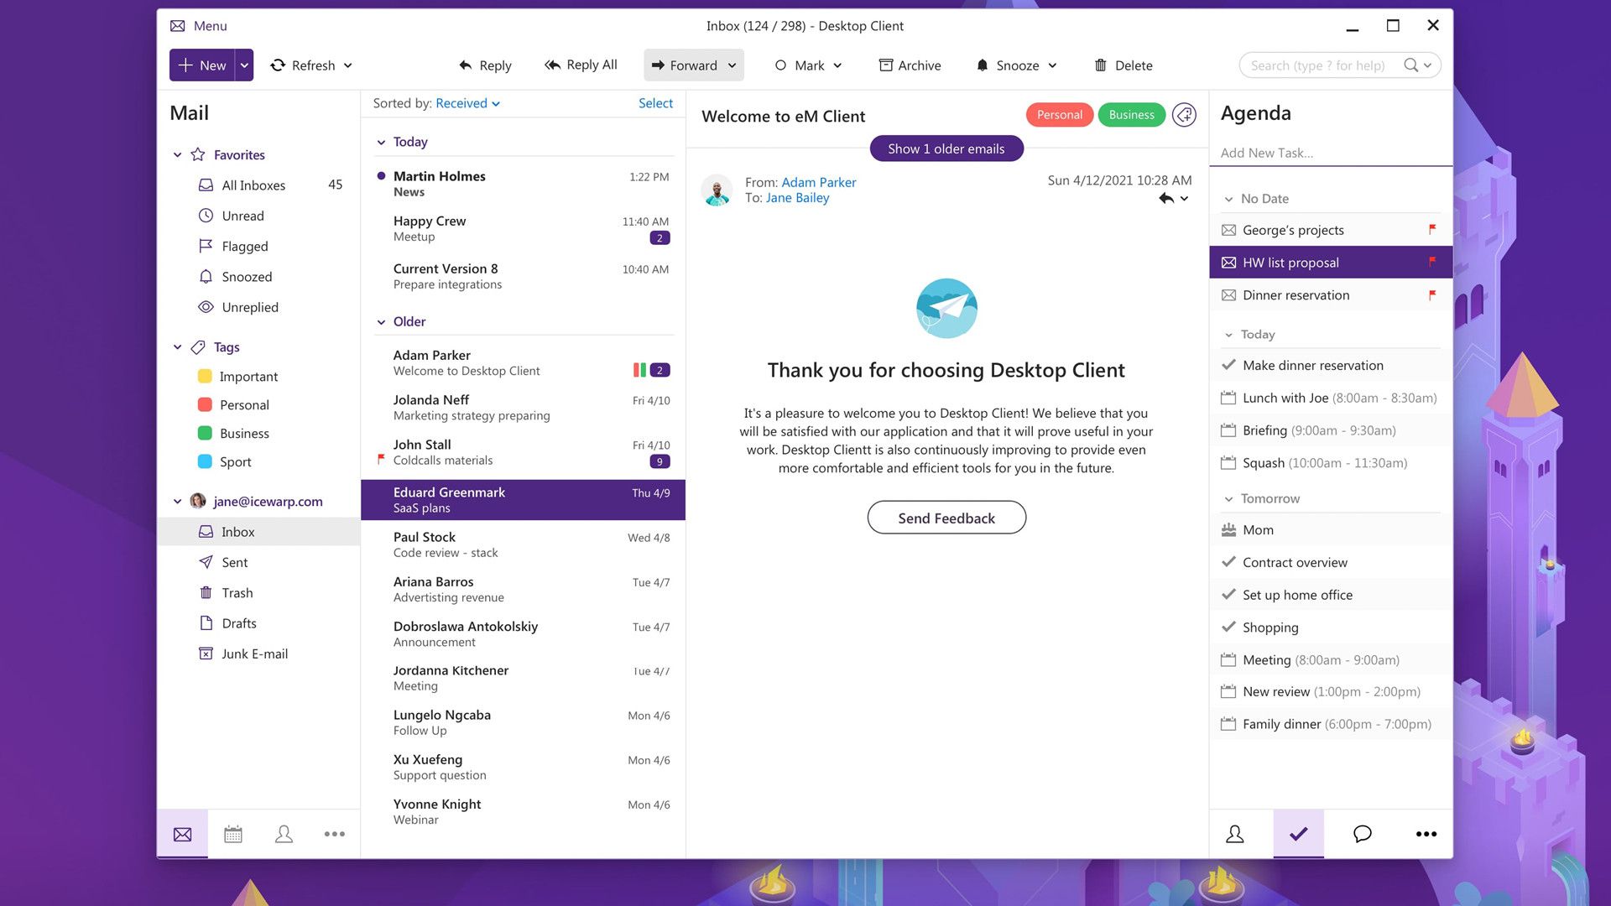The image size is (1611, 906).
Task: Open the calendar view icon in bottom bar
Action: click(233, 834)
